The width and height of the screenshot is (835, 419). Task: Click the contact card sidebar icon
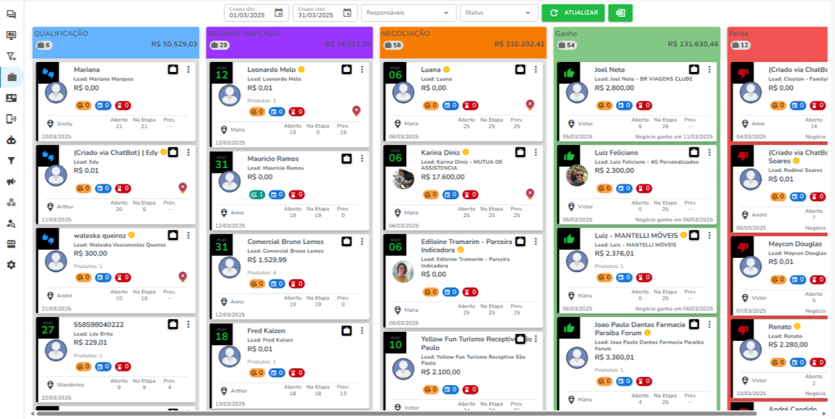pyautogui.click(x=11, y=98)
